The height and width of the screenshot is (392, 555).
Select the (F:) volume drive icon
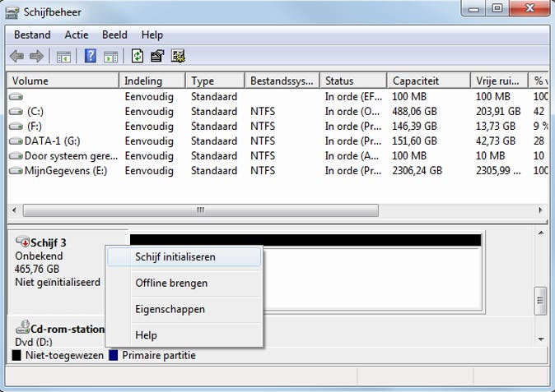[16, 127]
